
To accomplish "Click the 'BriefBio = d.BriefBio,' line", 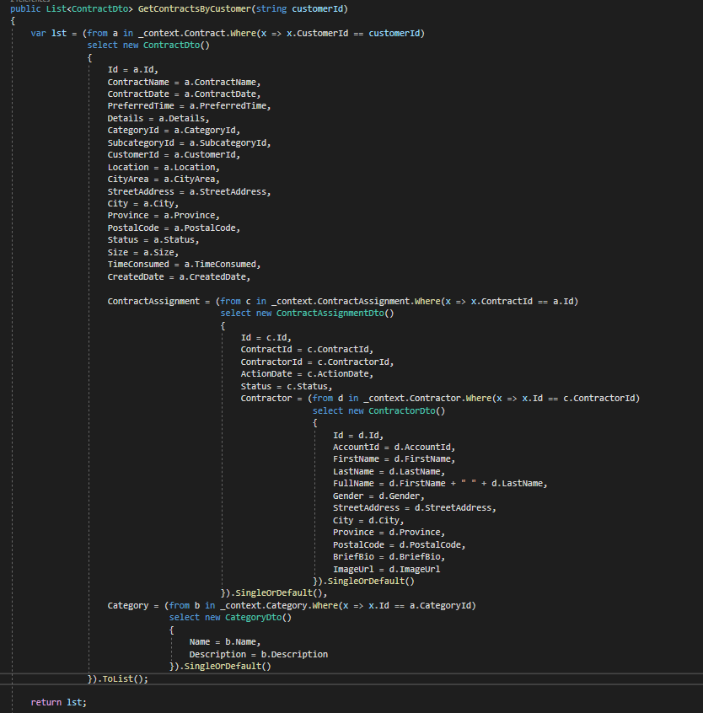I will [x=389, y=557].
